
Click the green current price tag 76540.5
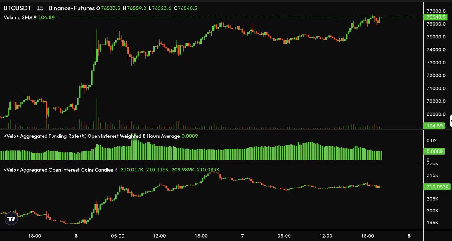coord(437,17)
